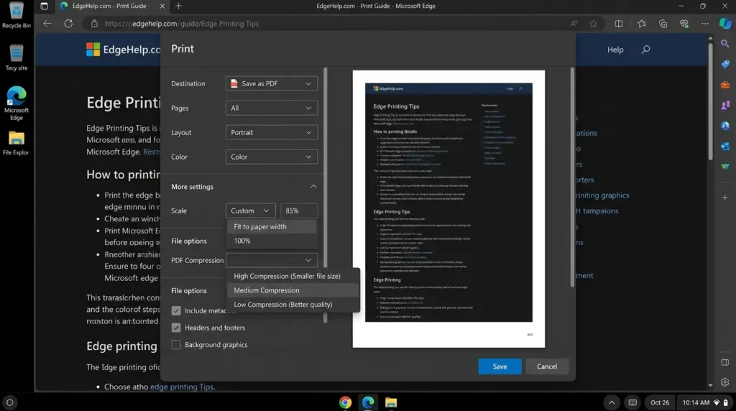Open Favorites list icon
Viewport: 736px width, 411px height.
pos(642,24)
